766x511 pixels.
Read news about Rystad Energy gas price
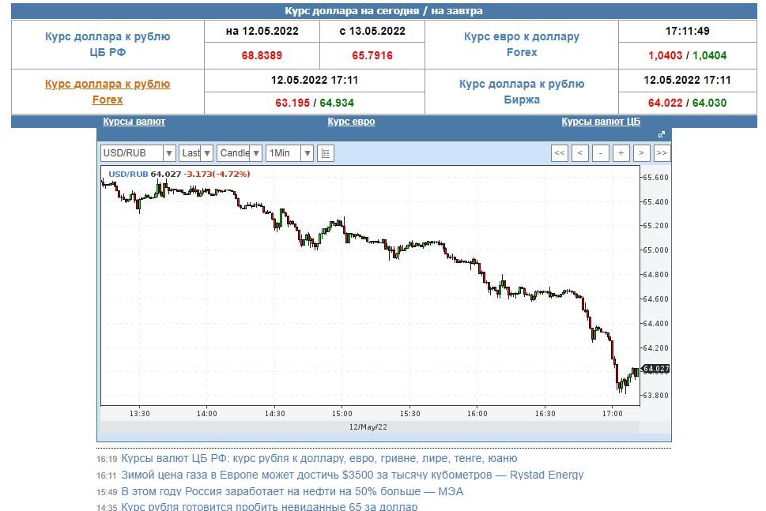[352, 475]
